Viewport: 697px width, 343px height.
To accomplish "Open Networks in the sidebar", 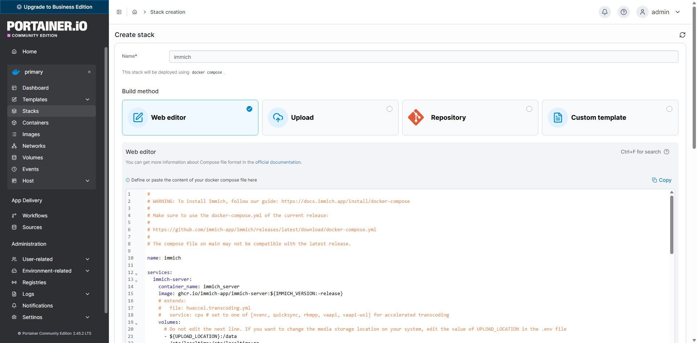I will (52, 146).
